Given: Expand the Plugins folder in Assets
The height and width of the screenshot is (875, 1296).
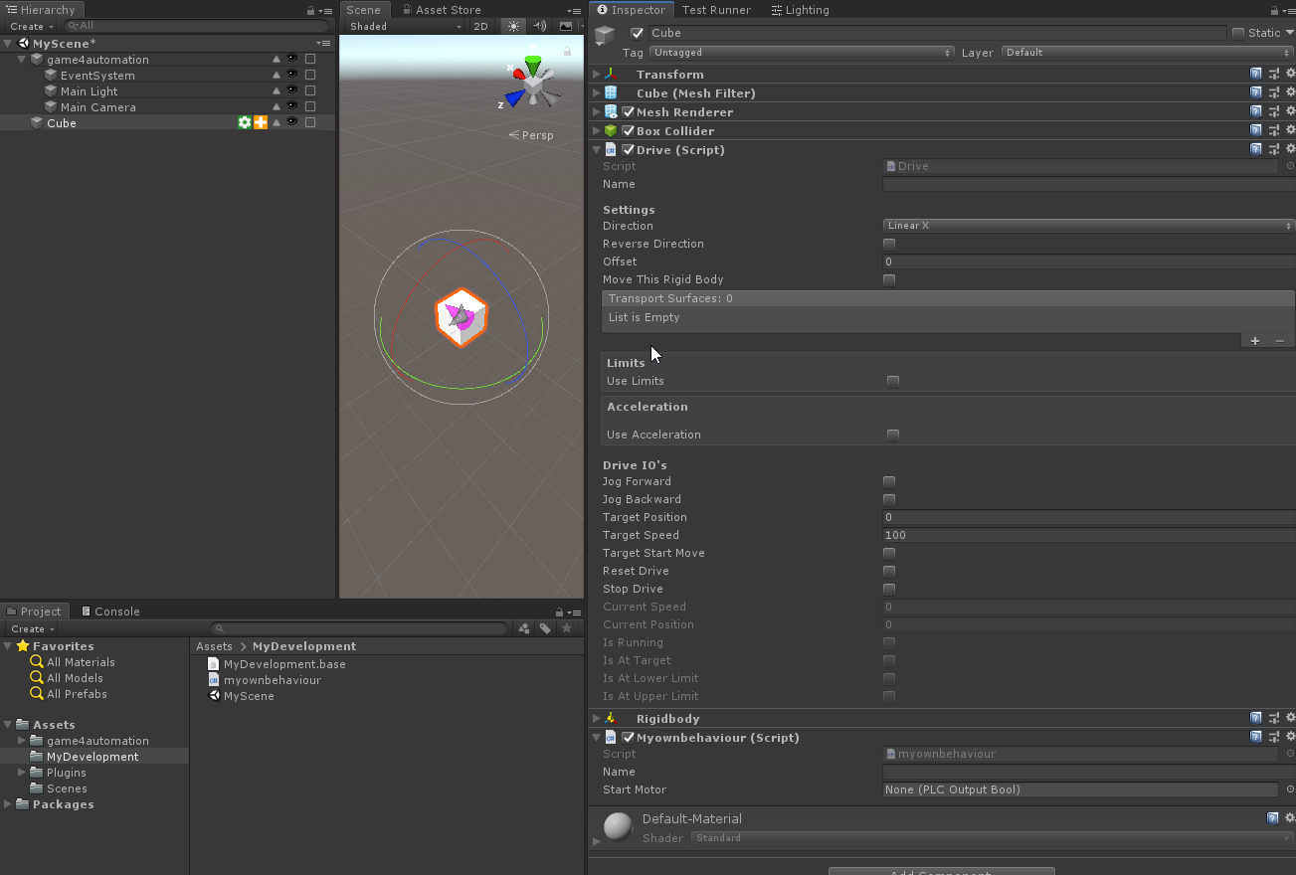Looking at the screenshot, I should 22,773.
